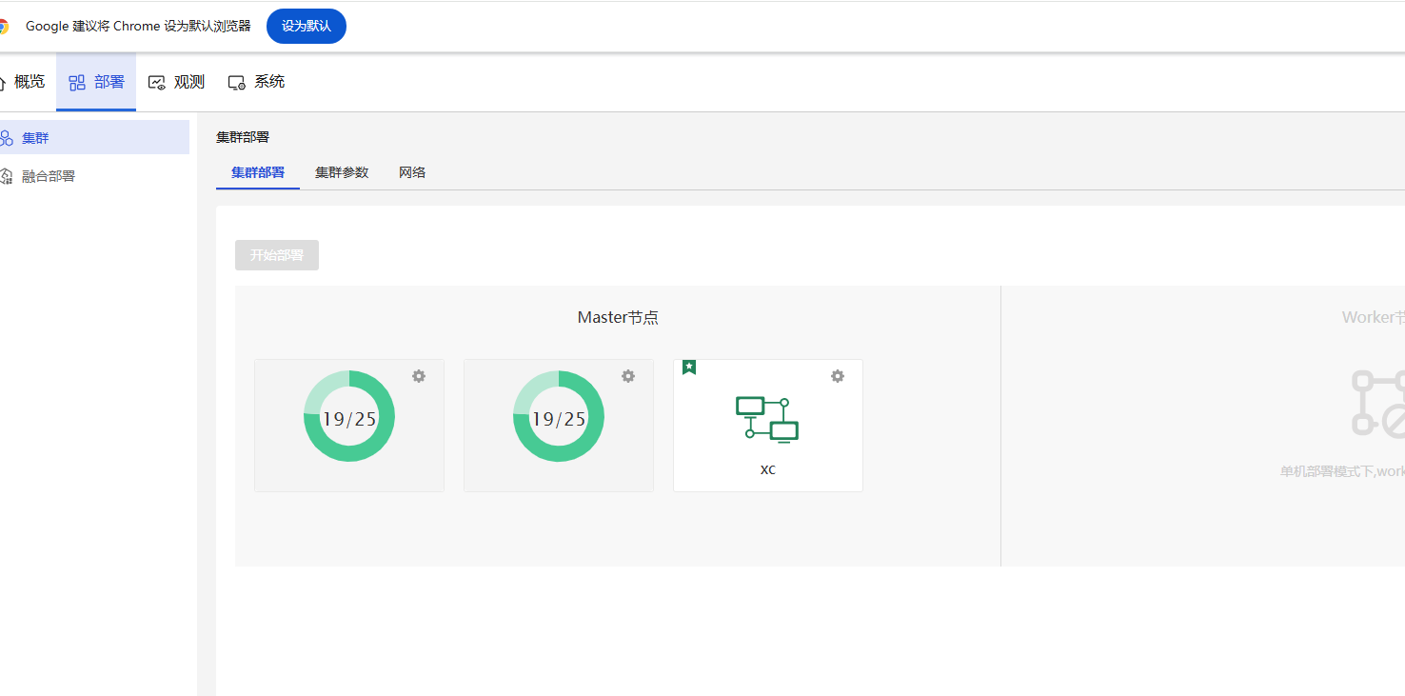Click the xc node network icon
This screenshot has width=1405, height=696.
tap(767, 420)
